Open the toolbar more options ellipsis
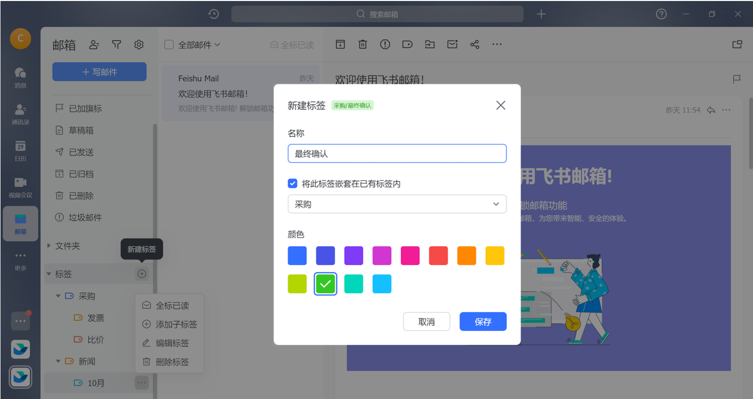Image resolution: width=753 pixels, height=399 pixels. [x=497, y=44]
